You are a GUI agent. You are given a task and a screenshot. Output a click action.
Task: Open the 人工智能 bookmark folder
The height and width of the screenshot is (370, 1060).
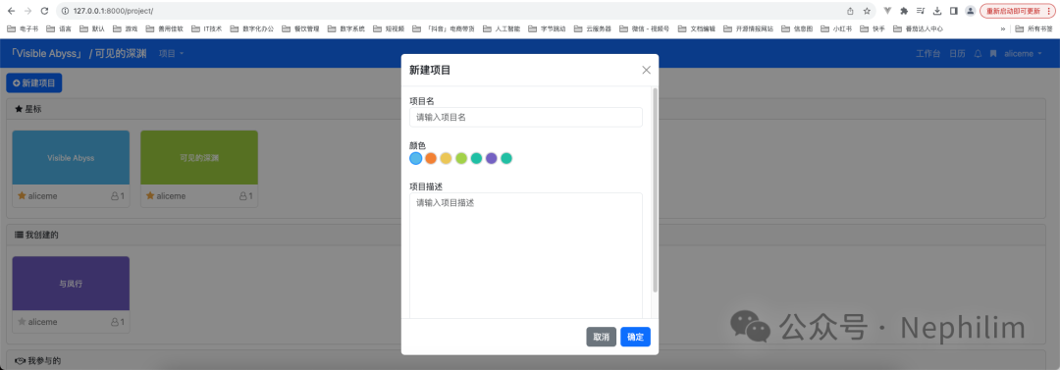(502, 29)
